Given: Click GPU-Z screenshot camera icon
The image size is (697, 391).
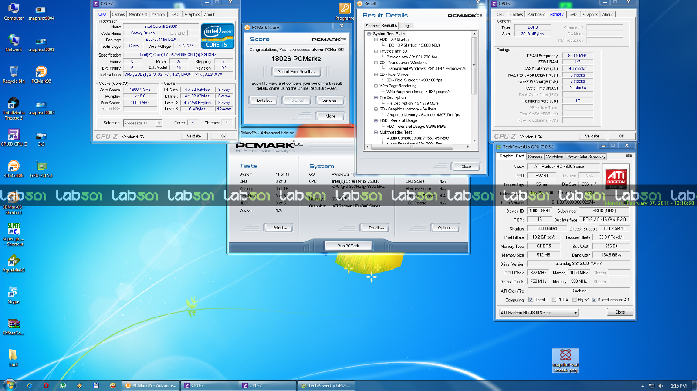Looking at the screenshot, I should [628, 156].
